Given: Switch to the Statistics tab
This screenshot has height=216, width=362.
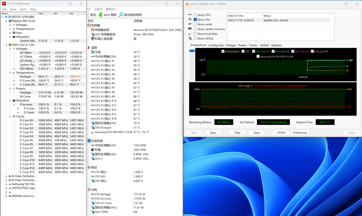Looking at the screenshot, I should click(276, 45).
